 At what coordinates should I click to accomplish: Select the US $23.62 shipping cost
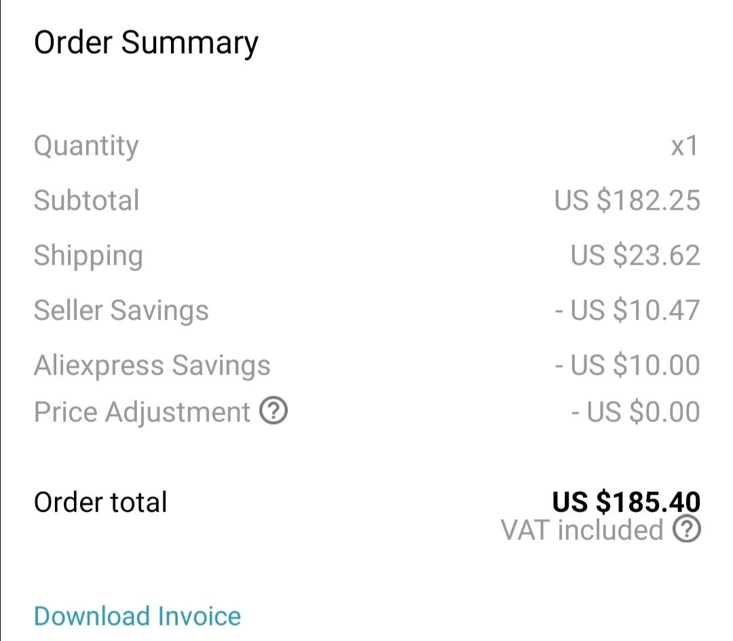(x=635, y=256)
